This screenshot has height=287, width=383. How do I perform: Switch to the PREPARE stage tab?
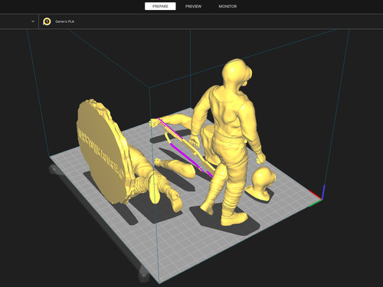(x=160, y=6)
